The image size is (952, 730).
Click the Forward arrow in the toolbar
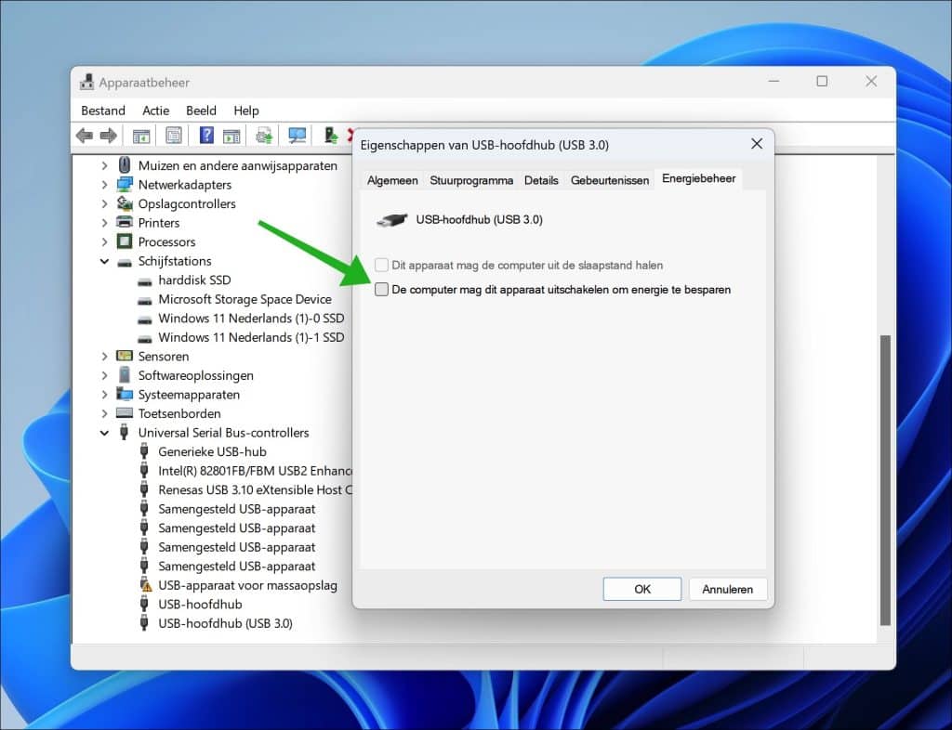108,136
